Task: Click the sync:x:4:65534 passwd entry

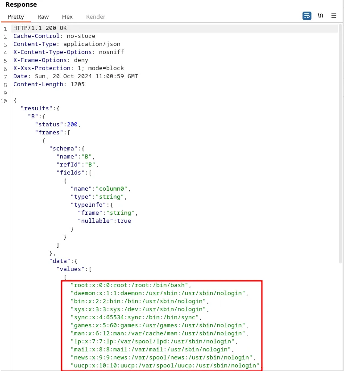Action: click(136, 317)
